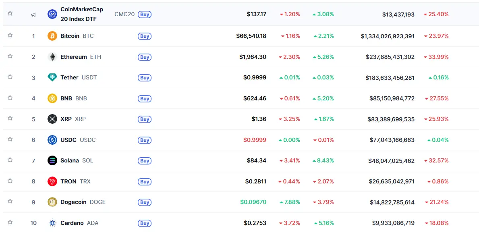The image size is (479, 233).
Task: Click the Bitcoin orange logo icon
Action: click(x=52, y=36)
